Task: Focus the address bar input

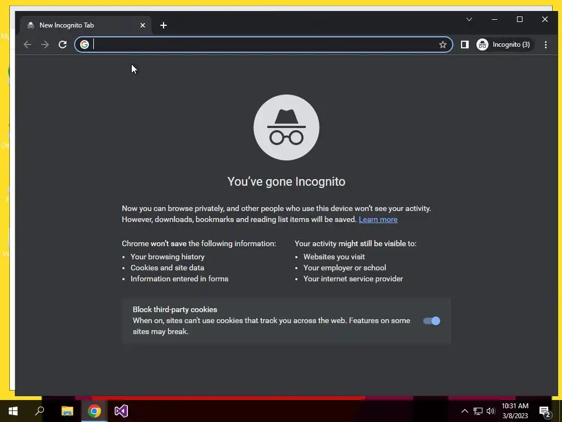Action: (x=265, y=45)
